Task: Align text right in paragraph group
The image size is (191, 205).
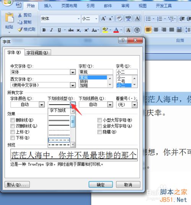Action: 164,30
